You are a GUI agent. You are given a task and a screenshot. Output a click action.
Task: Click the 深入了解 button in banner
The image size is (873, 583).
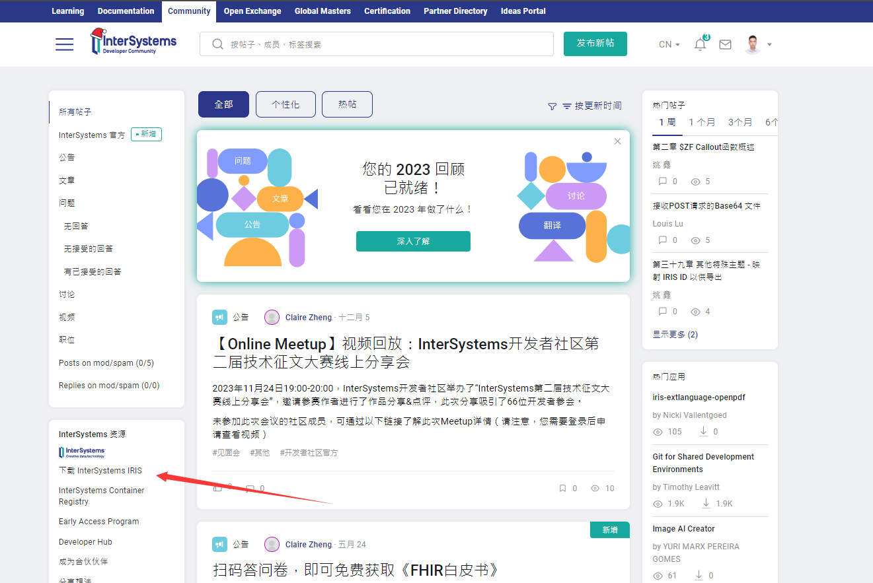click(413, 241)
